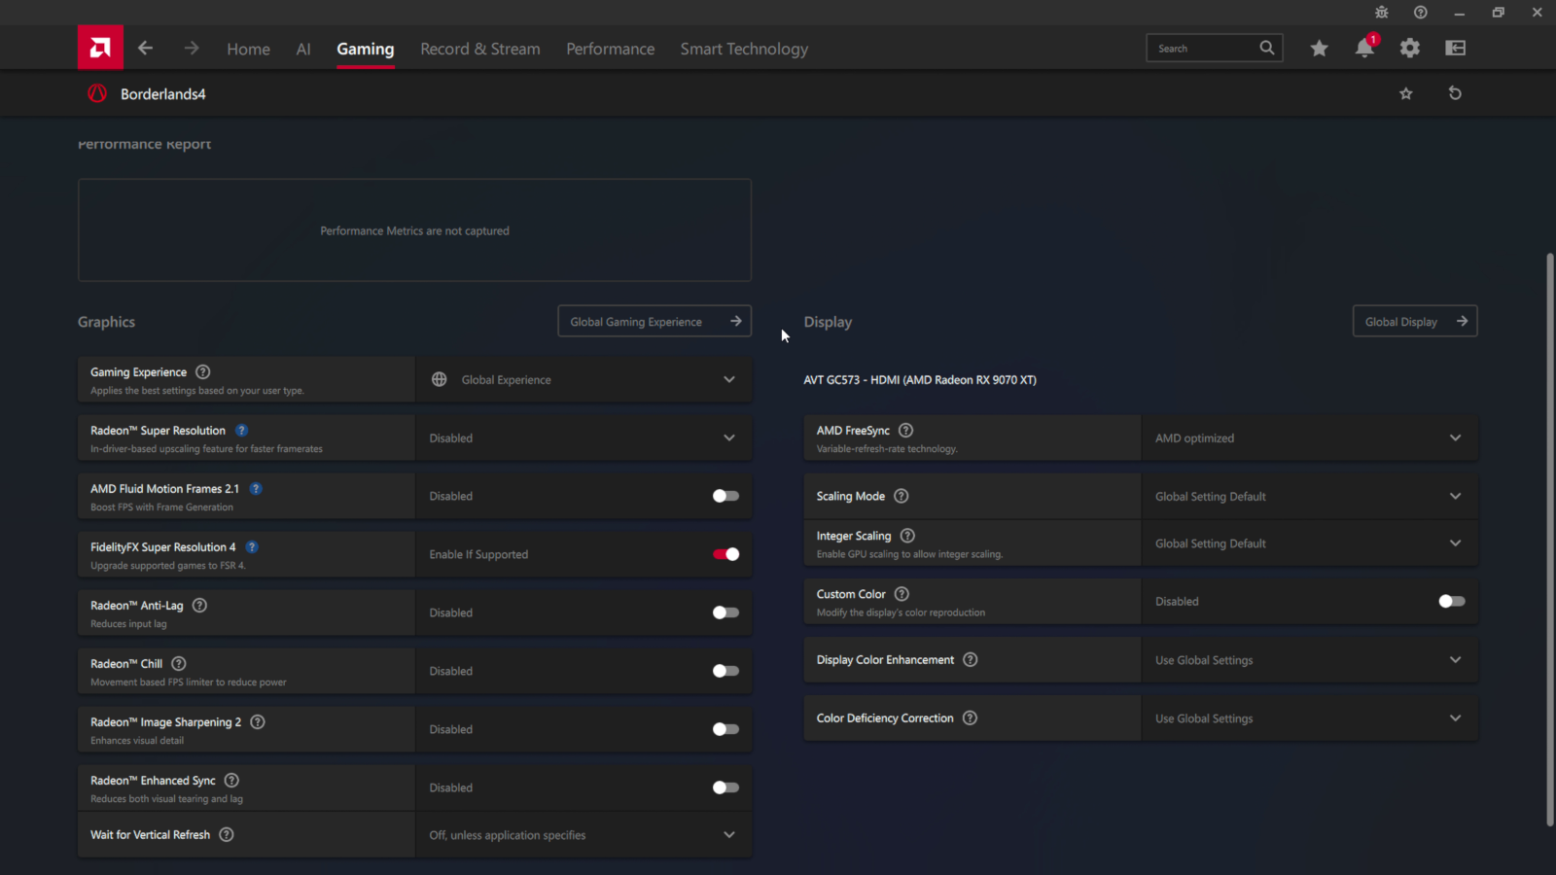This screenshot has height=875, width=1556.
Task: Show help for Color Deficiency Correction
Action: (x=970, y=718)
